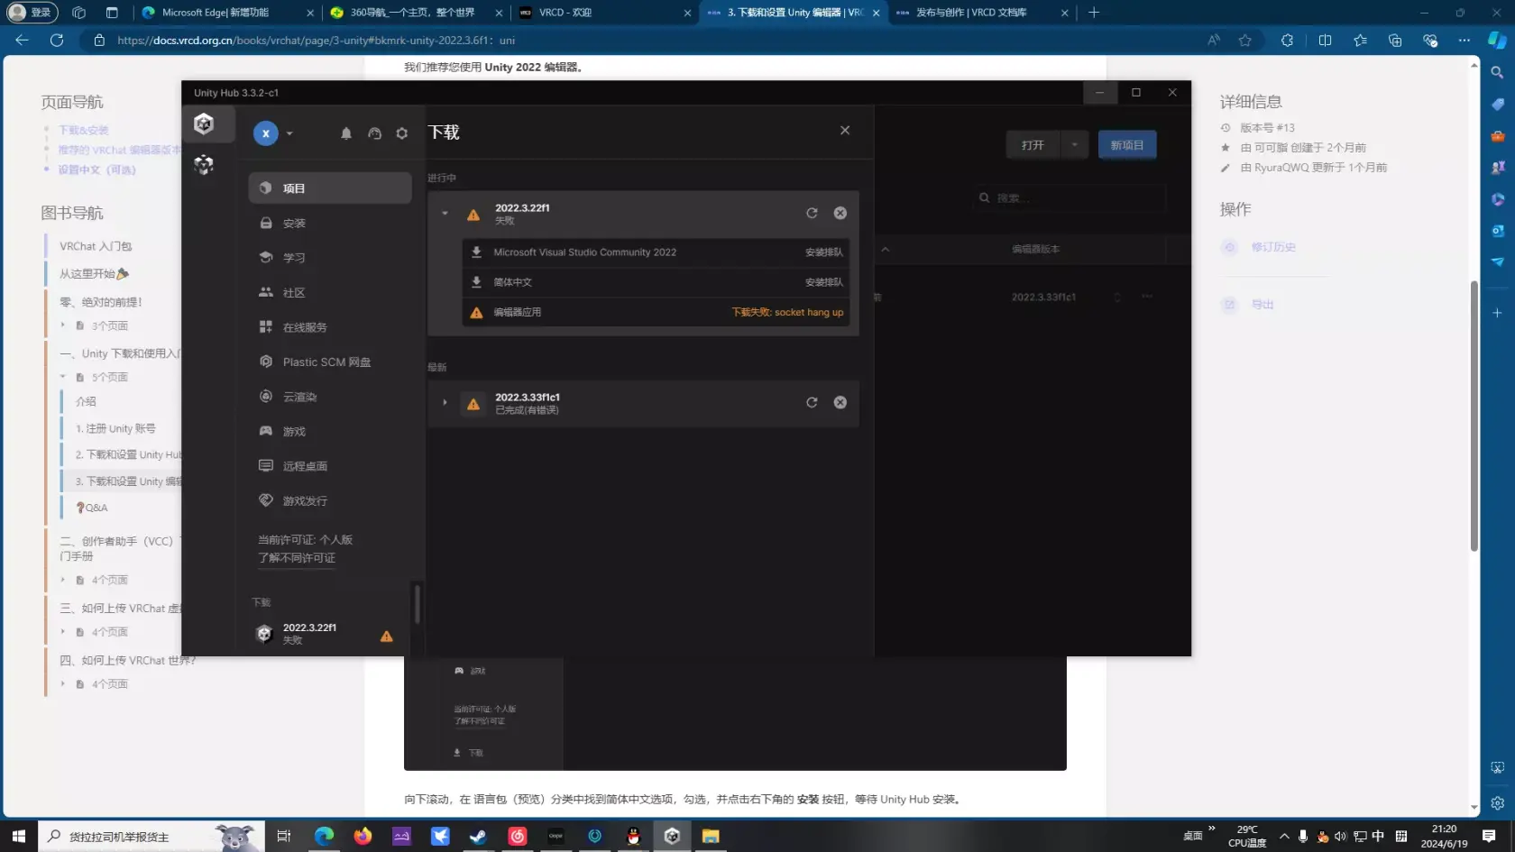
Task: Click the 打开 button in Unity Hub
Action: [x=1033, y=145]
